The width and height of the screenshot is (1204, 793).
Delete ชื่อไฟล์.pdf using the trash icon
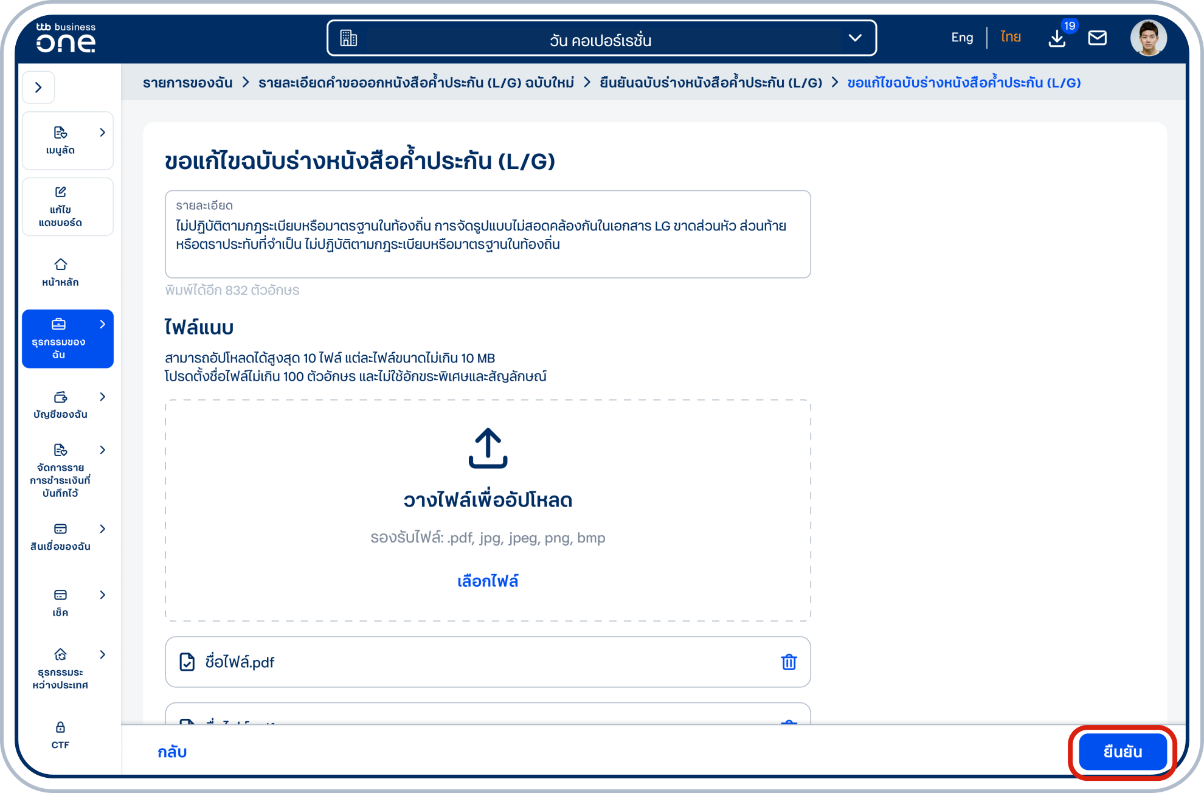point(788,662)
